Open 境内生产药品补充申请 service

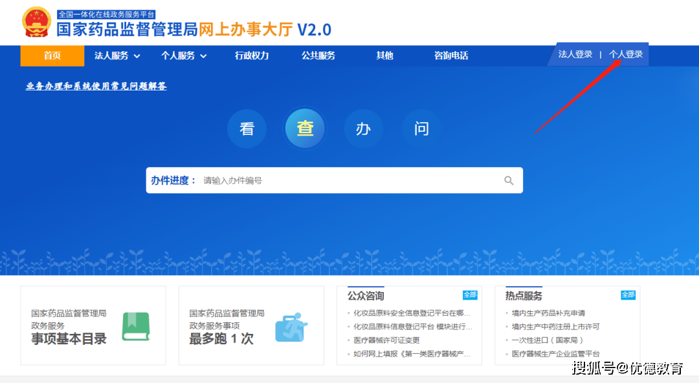point(548,313)
